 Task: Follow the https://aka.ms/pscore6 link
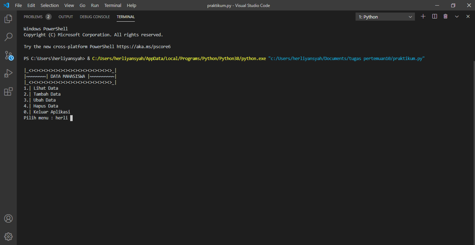[x=144, y=46]
